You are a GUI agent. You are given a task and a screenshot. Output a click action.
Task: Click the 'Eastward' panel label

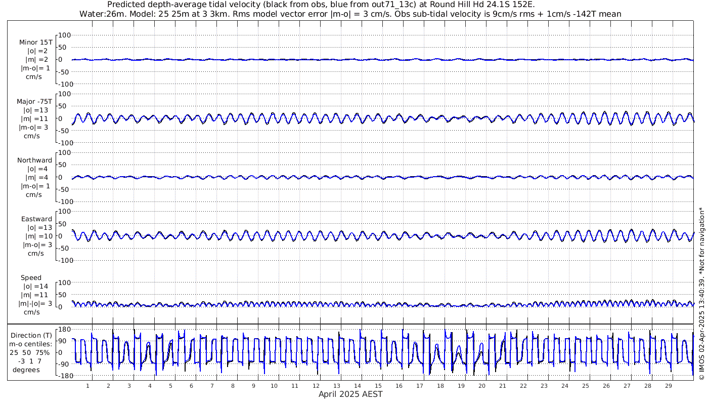[x=36, y=219]
